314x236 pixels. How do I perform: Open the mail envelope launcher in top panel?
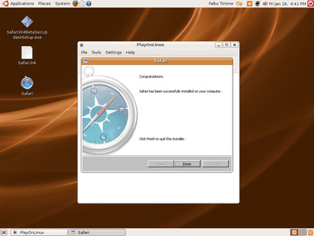pyautogui.click(x=82, y=3)
